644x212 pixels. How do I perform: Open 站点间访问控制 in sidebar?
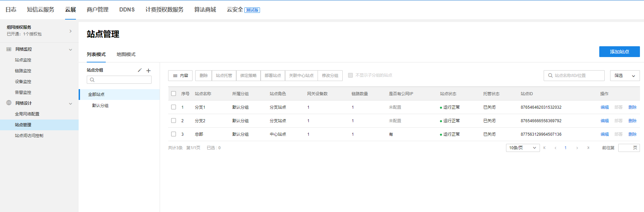coord(29,135)
